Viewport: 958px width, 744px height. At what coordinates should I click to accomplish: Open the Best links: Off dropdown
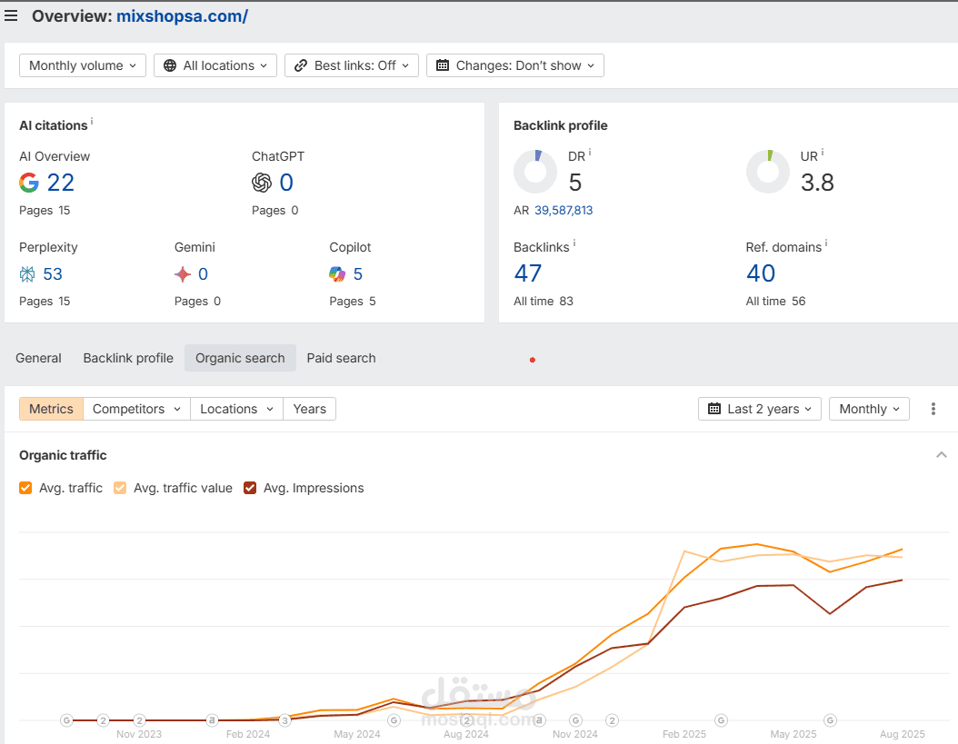pos(352,65)
